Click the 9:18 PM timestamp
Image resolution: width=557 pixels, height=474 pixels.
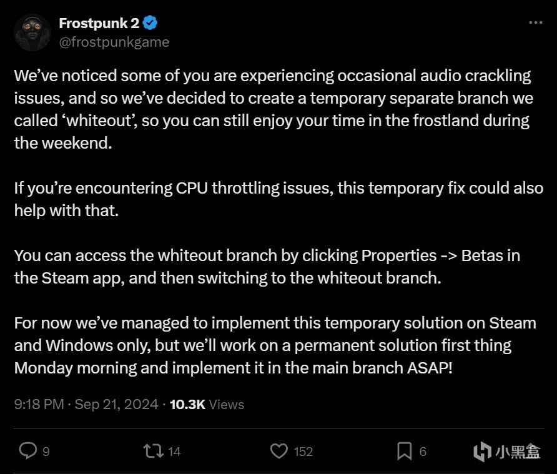tap(39, 404)
